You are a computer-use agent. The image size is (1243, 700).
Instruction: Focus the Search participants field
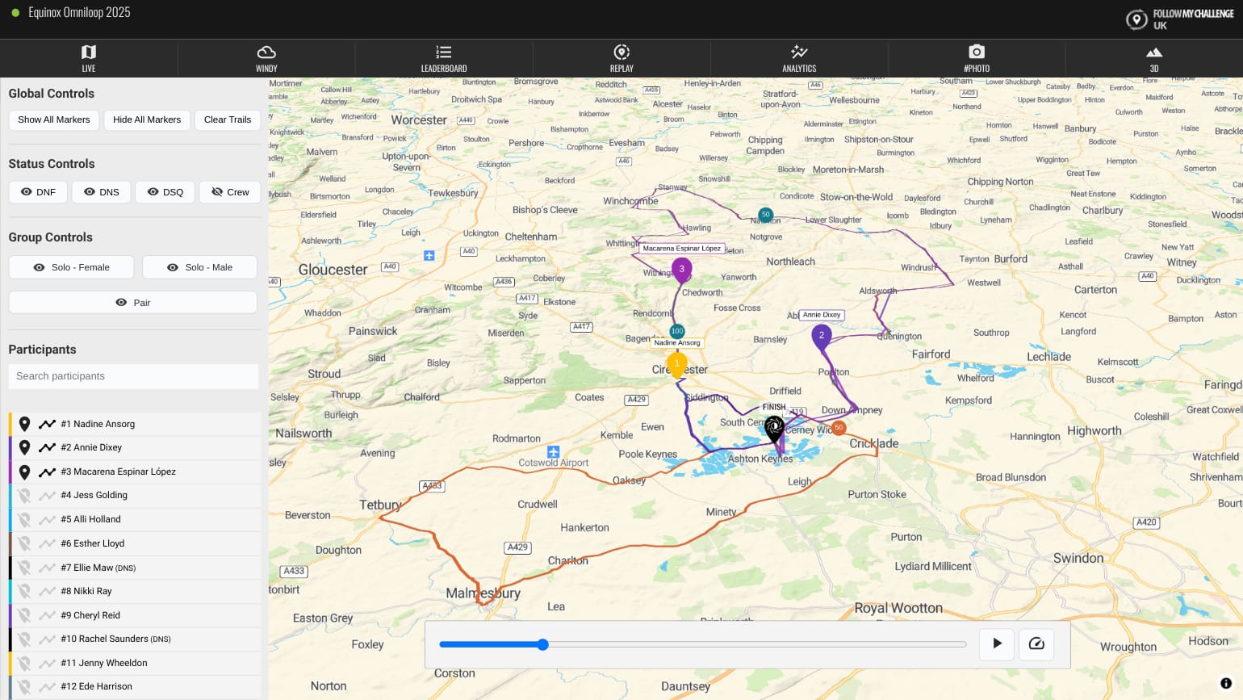(x=134, y=376)
